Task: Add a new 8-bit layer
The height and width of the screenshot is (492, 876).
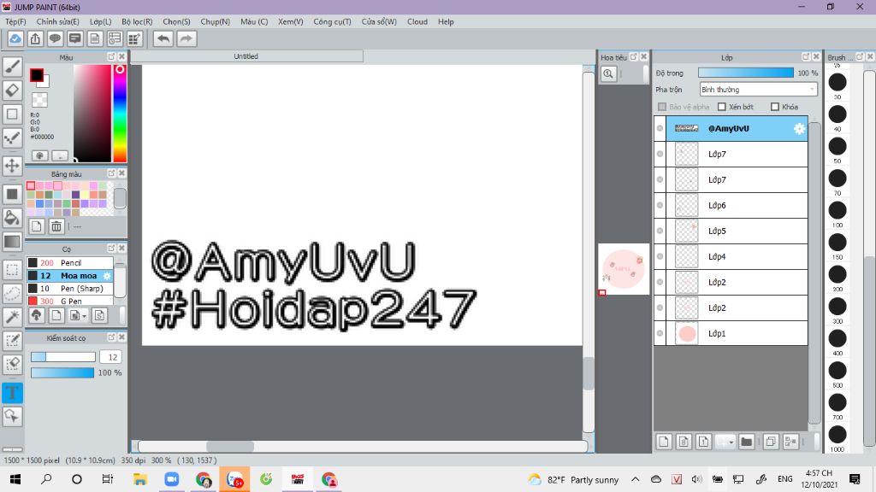Action: [x=684, y=442]
